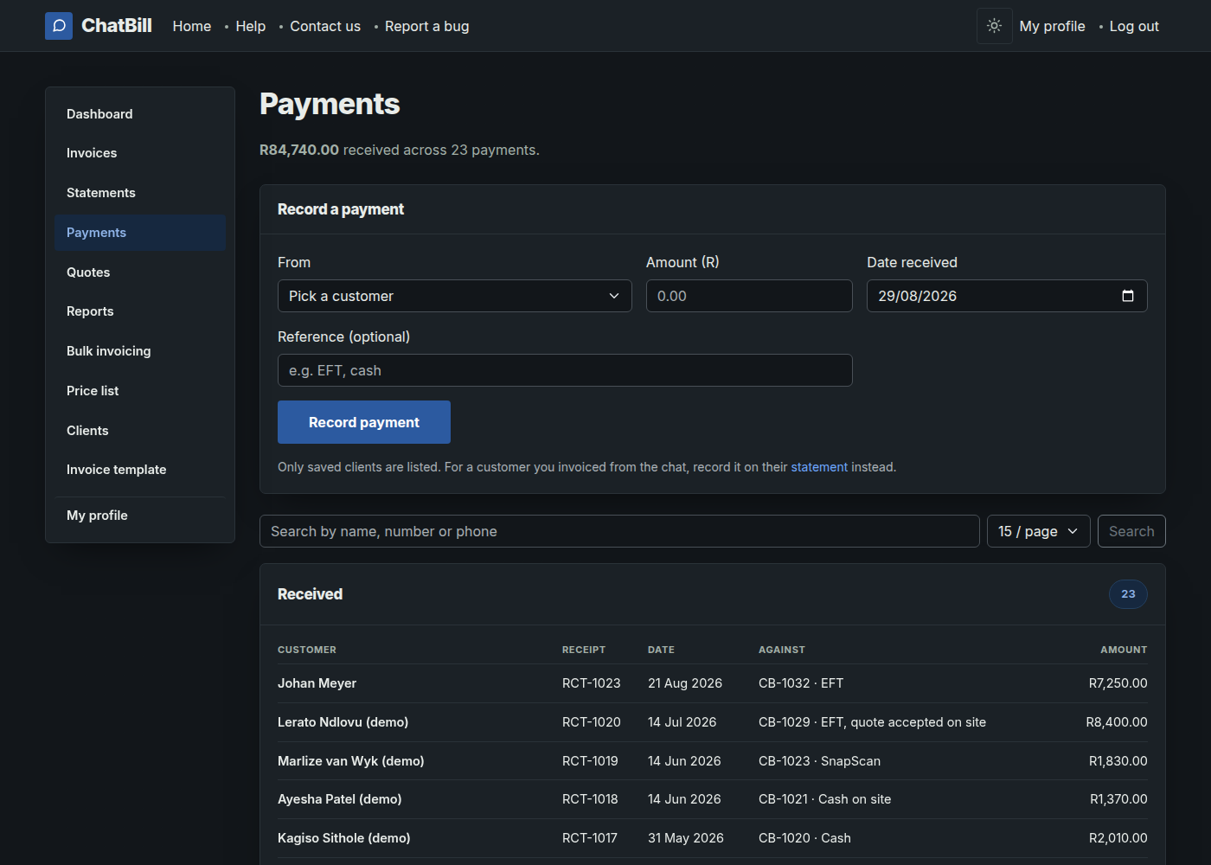Select the Lerato Ndlovu (demo) customer name
1211x865 pixels.
click(x=343, y=722)
